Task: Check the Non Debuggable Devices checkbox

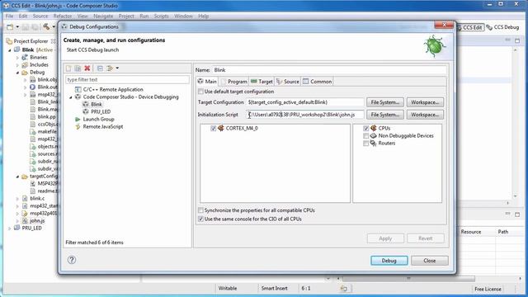Action: [x=365, y=135]
